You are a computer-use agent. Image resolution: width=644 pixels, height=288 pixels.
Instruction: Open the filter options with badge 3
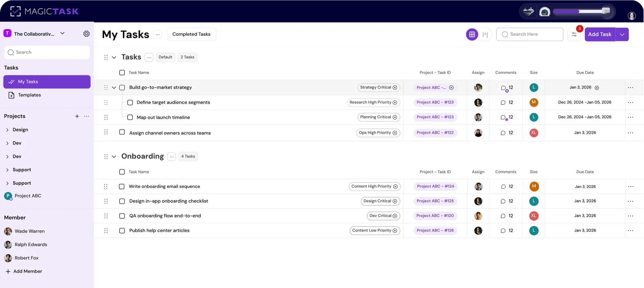(x=574, y=34)
